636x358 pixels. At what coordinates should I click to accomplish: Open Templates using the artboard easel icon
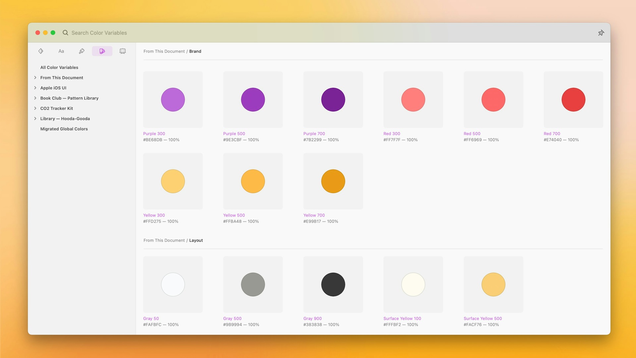(123, 51)
